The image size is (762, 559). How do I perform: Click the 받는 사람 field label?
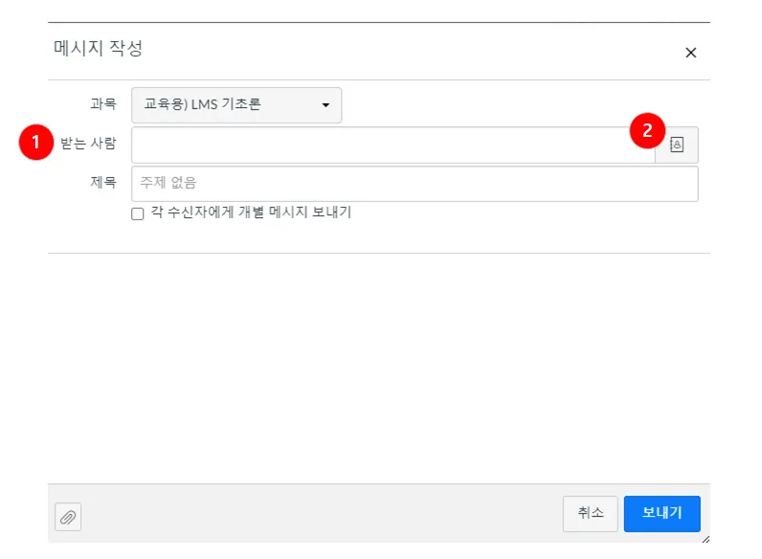[x=88, y=145]
